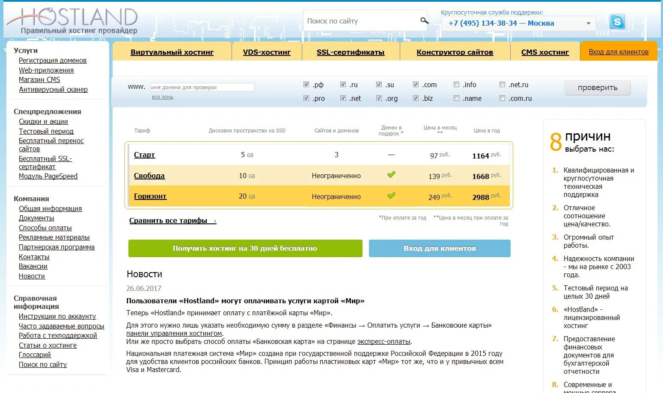
Task: Open Партнерская программа link
Action: point(56,247)
